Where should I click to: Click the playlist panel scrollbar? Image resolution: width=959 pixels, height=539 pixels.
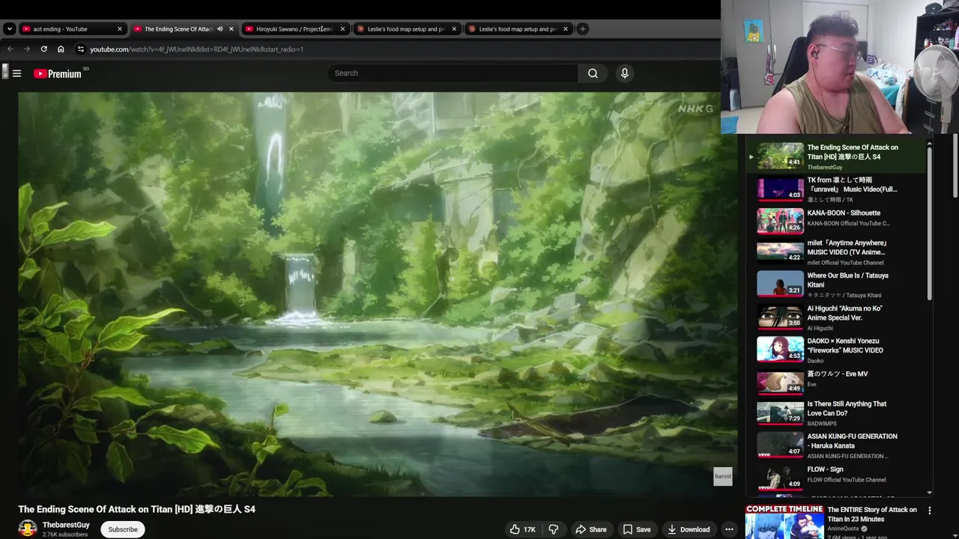click(930, 225)
